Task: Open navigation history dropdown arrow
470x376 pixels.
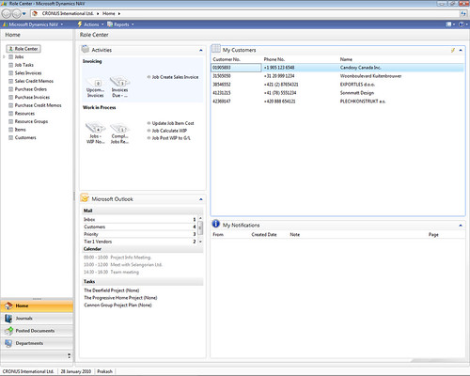Action: [x=24, y=14]
